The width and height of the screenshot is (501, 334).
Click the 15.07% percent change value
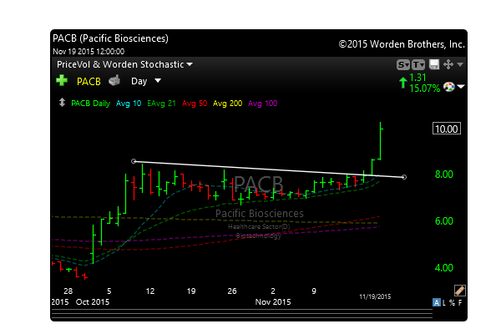(x=425, y=89)
